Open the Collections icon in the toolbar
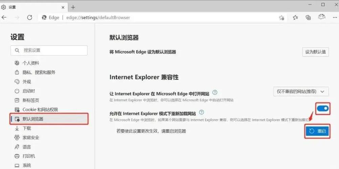 pyautogui.click(x=308, y=18)
